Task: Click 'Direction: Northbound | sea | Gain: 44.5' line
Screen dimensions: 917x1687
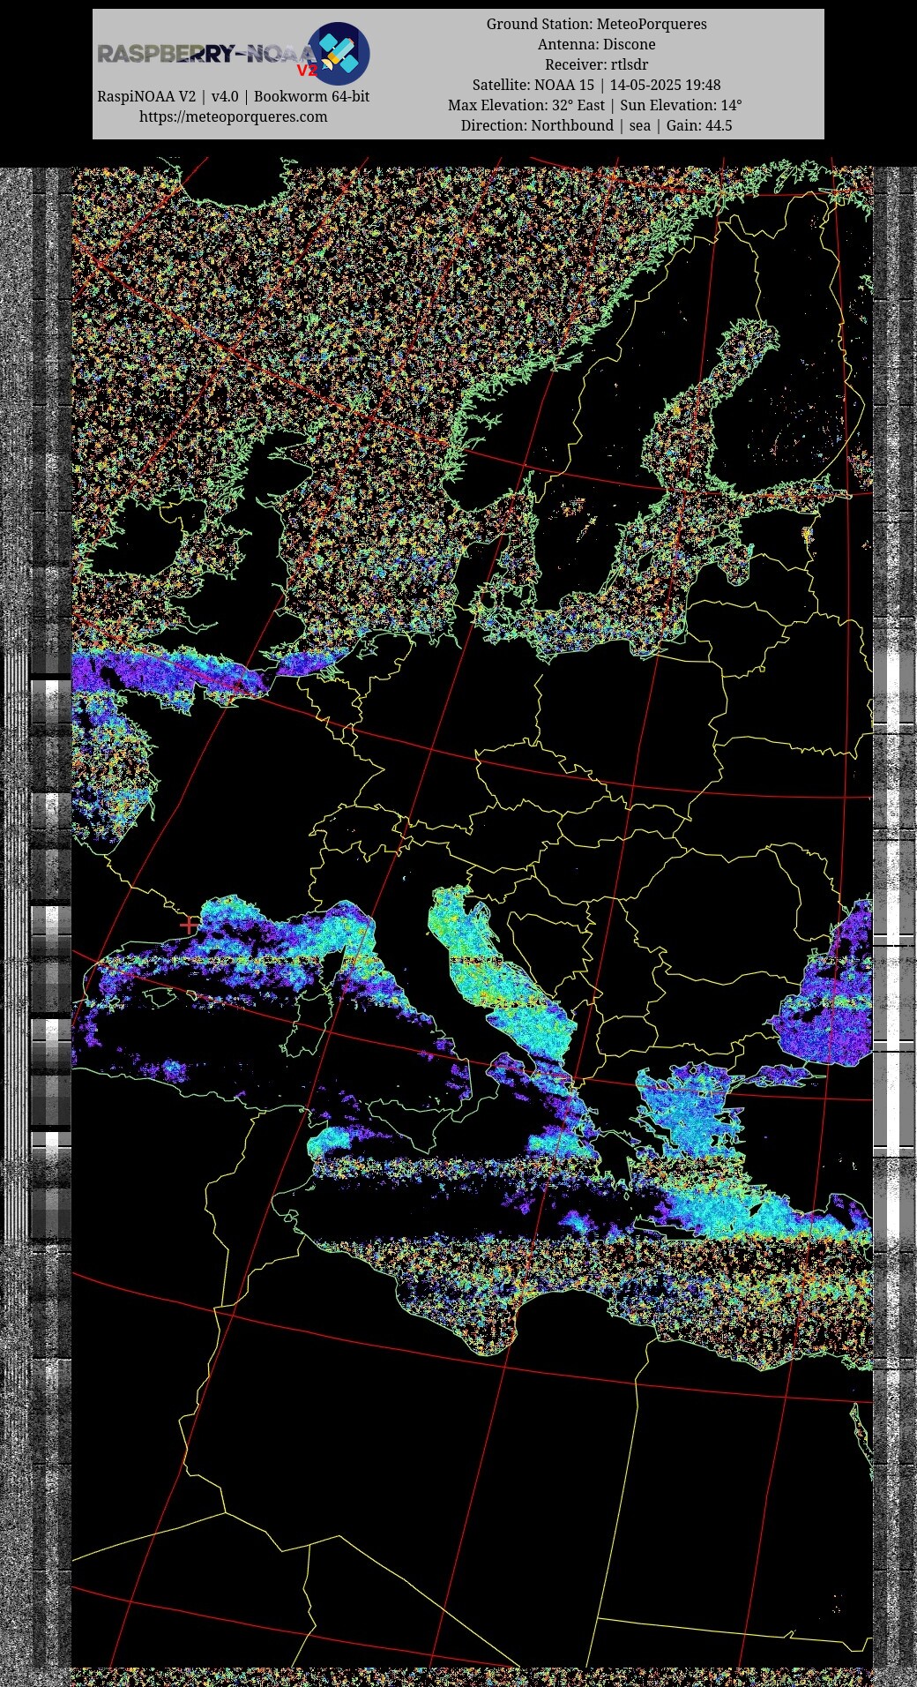Action: point(597,125)
